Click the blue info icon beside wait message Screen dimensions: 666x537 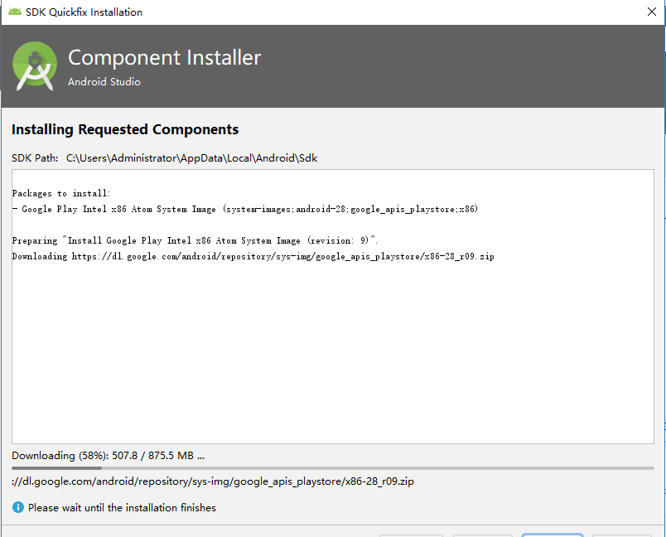tap(18, 507)
